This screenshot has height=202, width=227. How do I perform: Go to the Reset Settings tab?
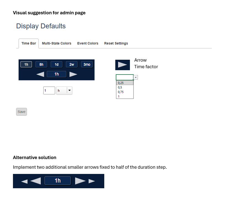116,43
